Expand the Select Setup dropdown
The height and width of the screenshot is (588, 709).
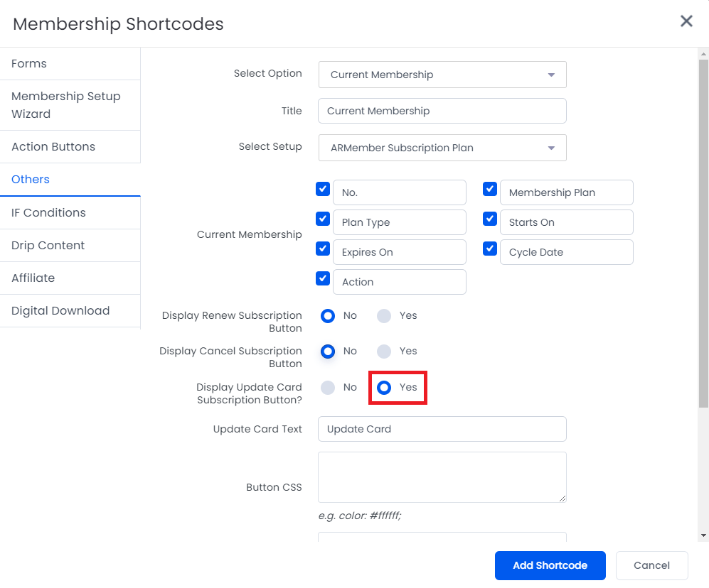pos(442,148)
